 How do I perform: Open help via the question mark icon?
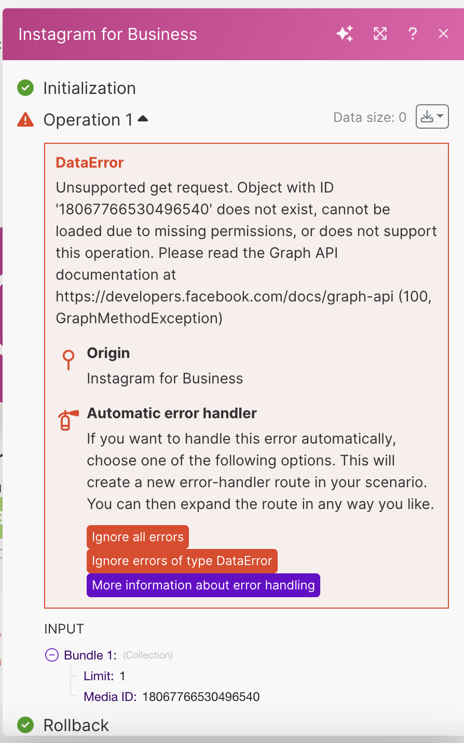[413, 34]
